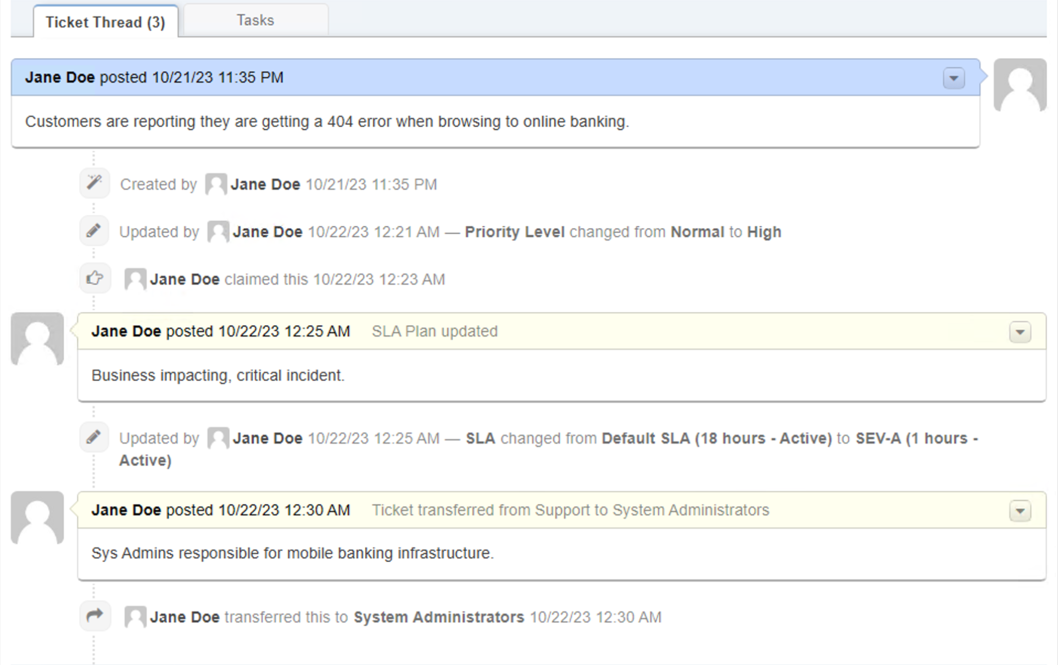
Task: Click small avatar in Created by line
Action: (215, 184)
